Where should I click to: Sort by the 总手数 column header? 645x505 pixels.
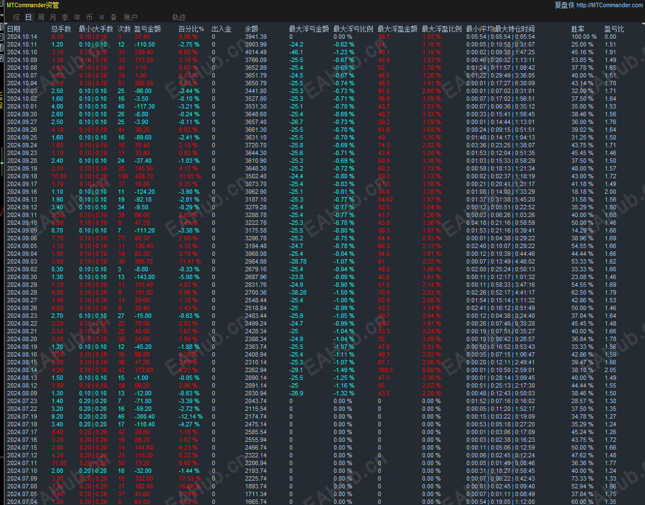pos(61,29)
